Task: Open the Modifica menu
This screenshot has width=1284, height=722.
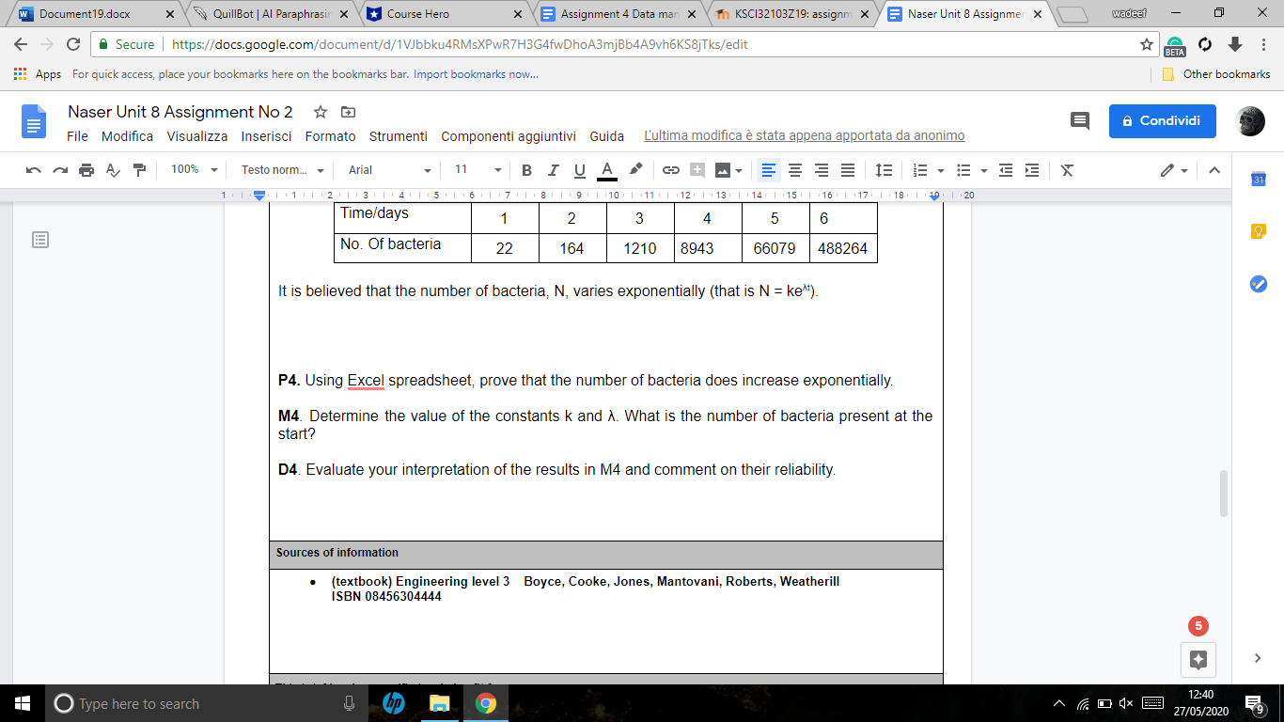Action: coord(128,136)
